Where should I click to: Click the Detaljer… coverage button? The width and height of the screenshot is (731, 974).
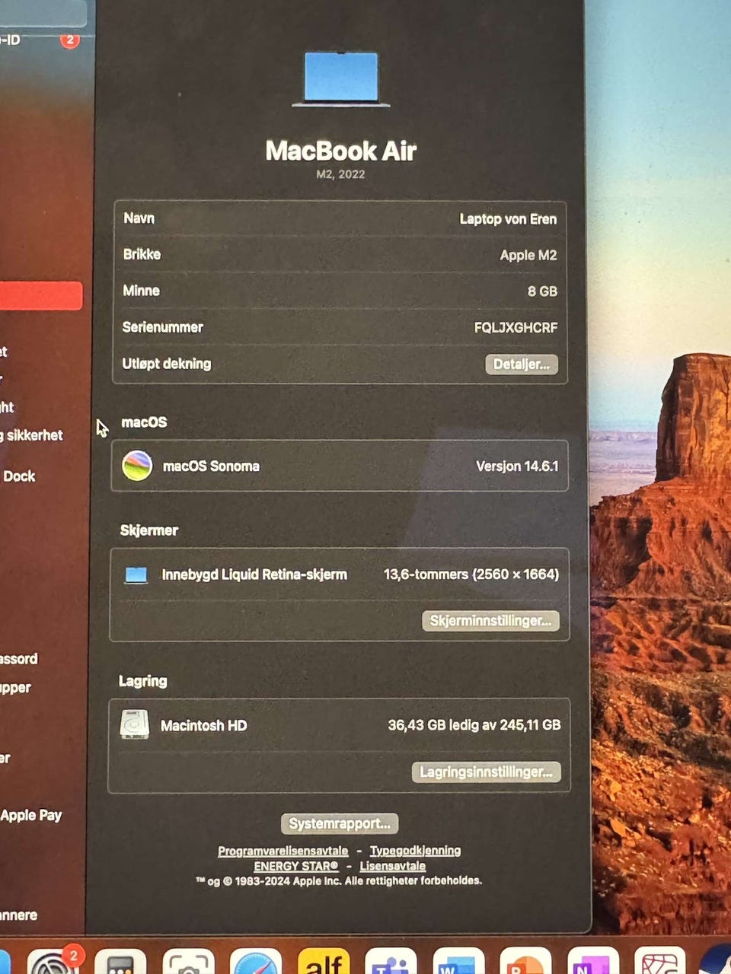coord(522,364)
